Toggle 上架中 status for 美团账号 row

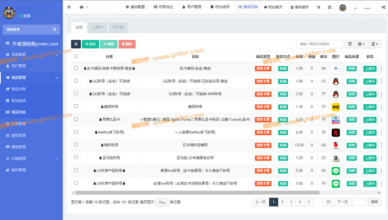click(x=370, y=107)
